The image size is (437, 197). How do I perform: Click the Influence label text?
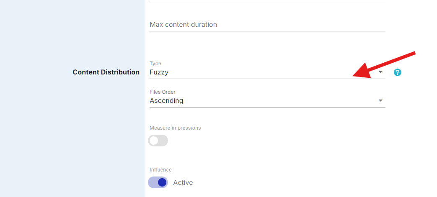point(160,169)
